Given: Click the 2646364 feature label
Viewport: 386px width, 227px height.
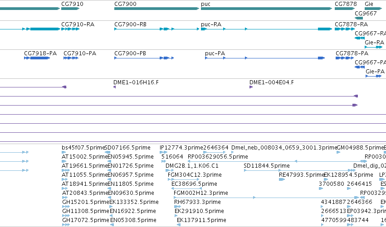Looking at the screenshot, I should click(x=215, y=148).
